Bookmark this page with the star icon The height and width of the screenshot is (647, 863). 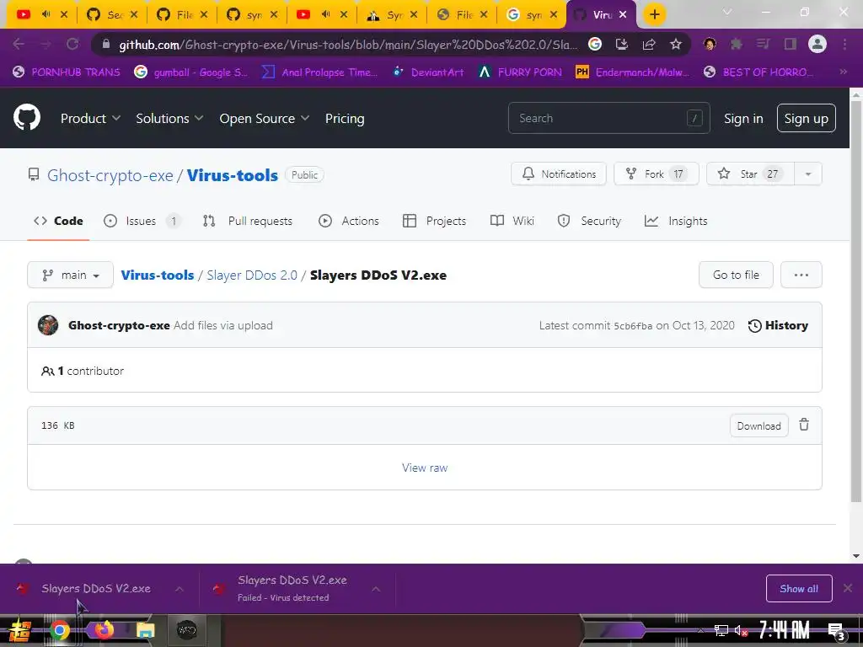pos(676,44)
